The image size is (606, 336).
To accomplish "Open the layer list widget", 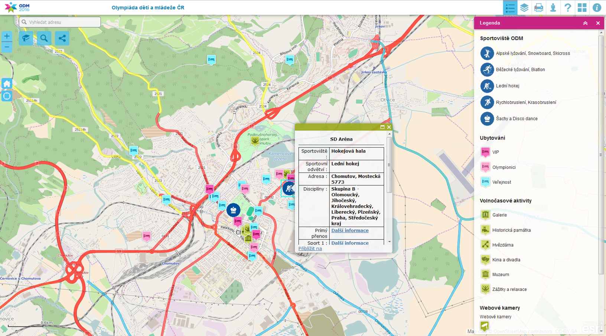I will pyautogui.click(x=524, y=7).
